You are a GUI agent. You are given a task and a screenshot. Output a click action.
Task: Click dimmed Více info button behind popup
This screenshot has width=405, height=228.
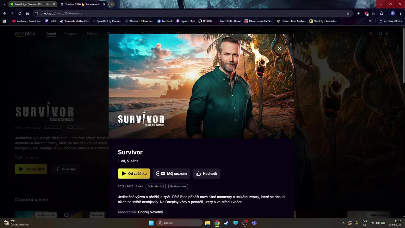tap(66, 169)
